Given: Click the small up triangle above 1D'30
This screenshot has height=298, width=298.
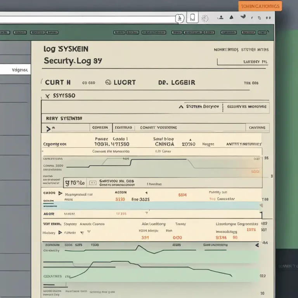Looking at the screenshot, I should 190,140.
